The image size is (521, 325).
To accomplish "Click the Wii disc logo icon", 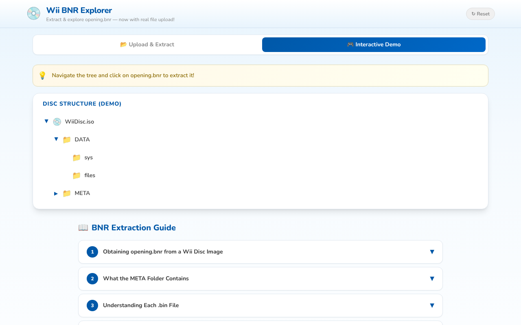I will point(34,13).
